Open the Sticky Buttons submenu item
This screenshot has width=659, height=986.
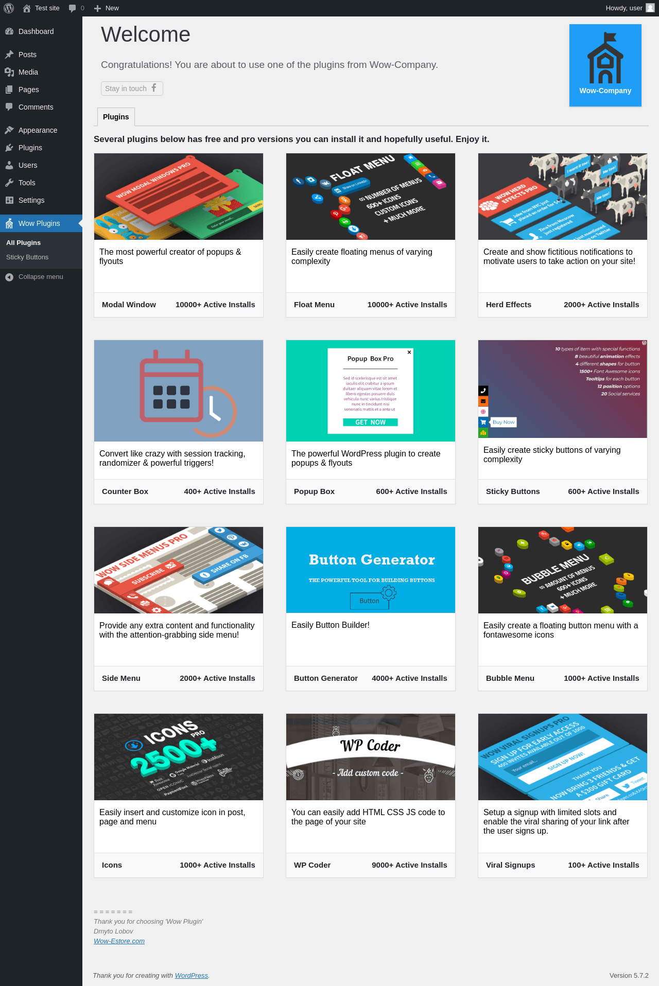point(27,257)
